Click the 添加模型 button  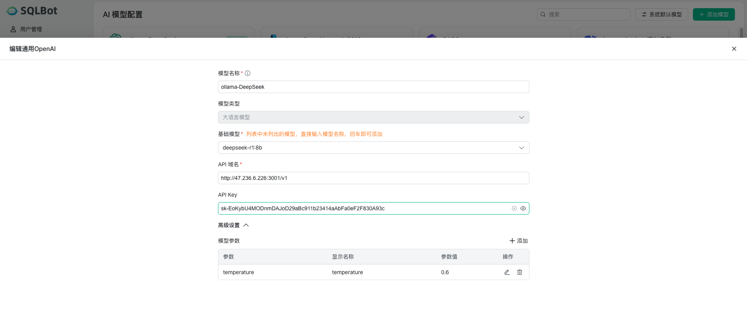tap(714, 14)
